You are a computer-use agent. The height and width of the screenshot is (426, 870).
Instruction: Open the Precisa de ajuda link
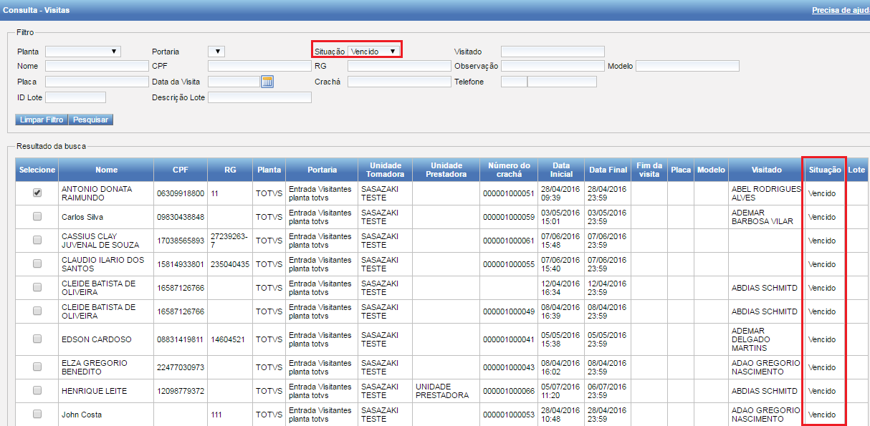pos(841,10)
